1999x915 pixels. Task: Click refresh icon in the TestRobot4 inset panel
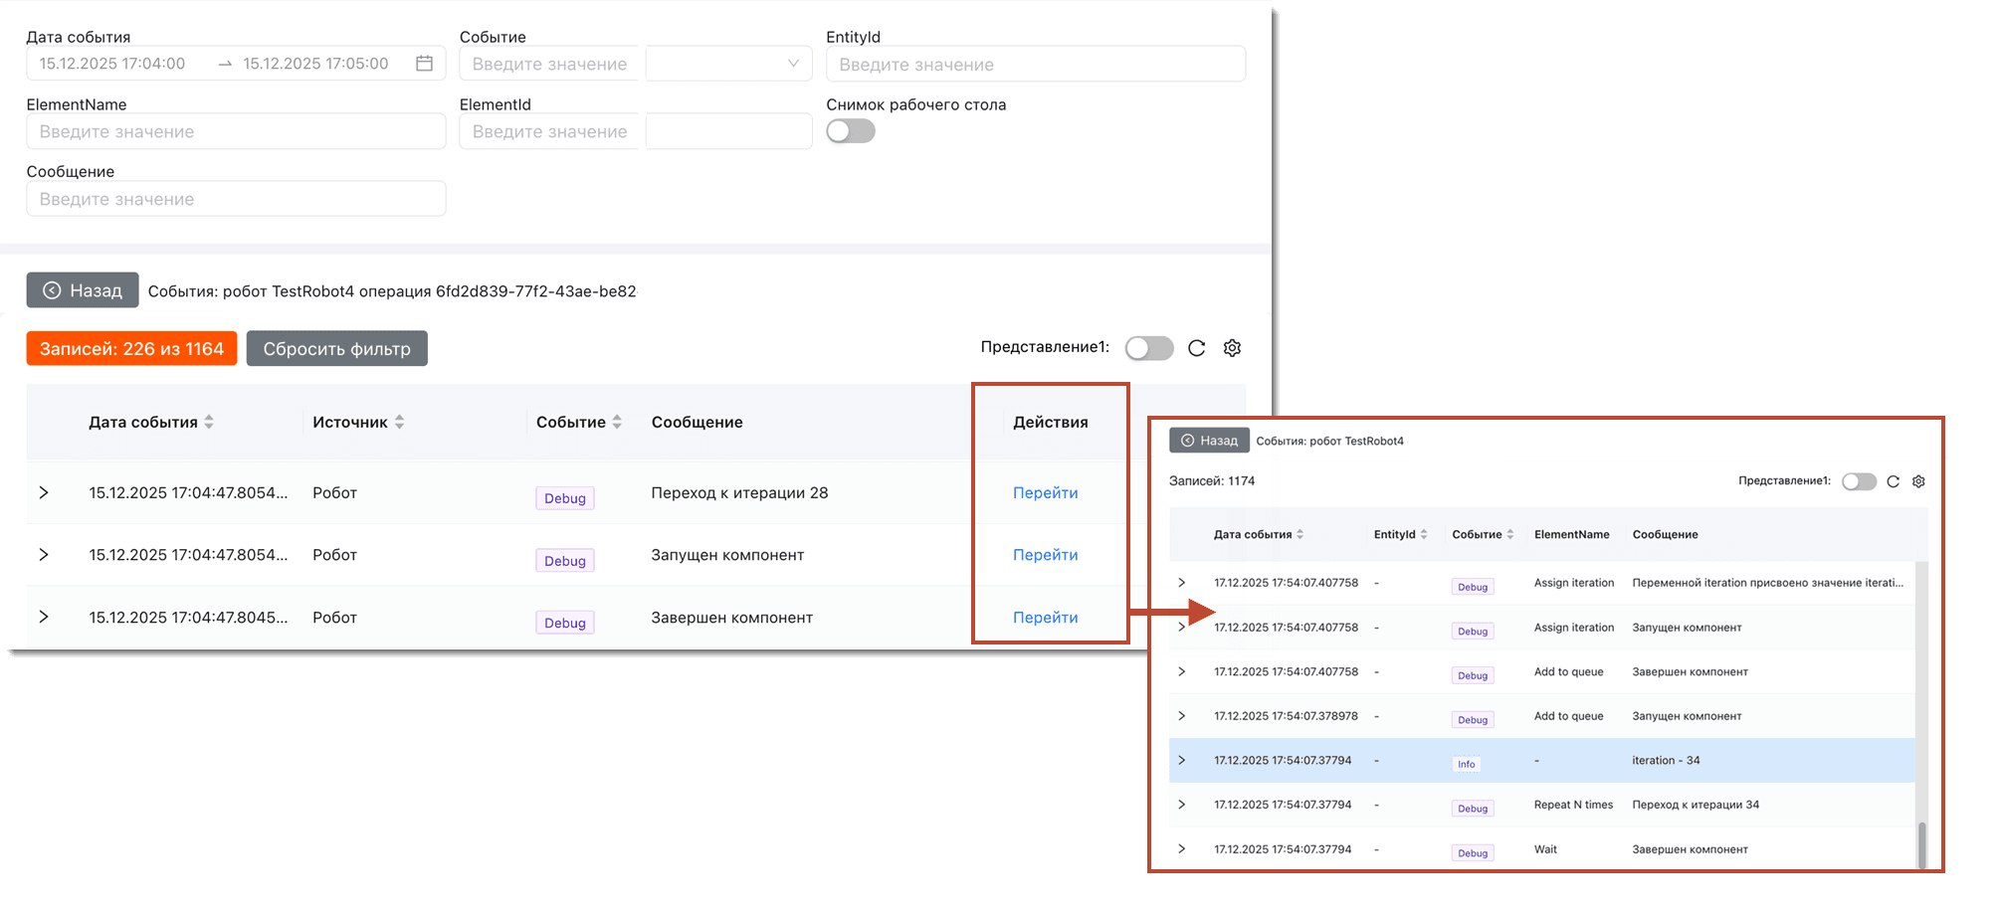coord(1893,481)
